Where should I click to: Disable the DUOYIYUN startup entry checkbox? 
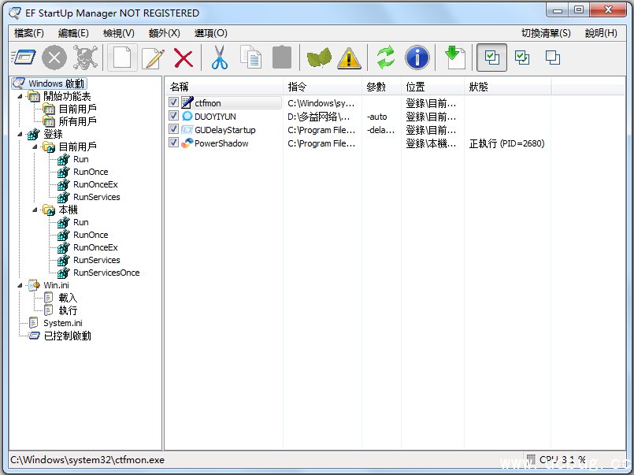point(174,117)
